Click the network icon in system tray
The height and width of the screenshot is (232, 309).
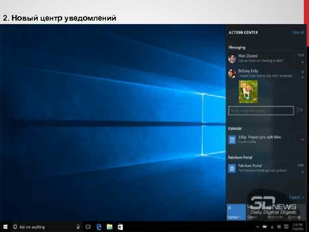click(x=272, y=227)
